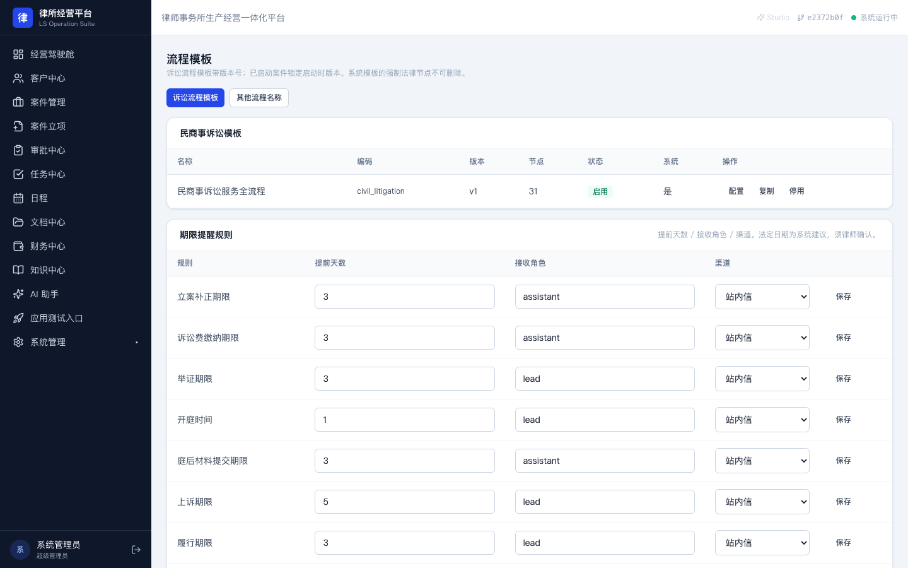Screen dimensions: 908x568
Task: Open channel dropdown for 举证期限
Action: click(762, 379)
